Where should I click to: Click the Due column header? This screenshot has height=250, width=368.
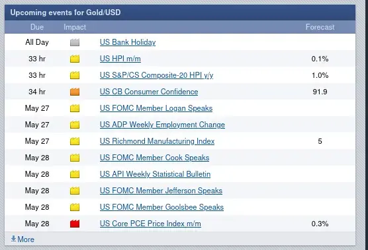(37, 27)
